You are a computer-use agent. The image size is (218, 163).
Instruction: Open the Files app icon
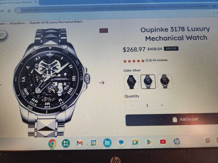(x=107, y=143)
